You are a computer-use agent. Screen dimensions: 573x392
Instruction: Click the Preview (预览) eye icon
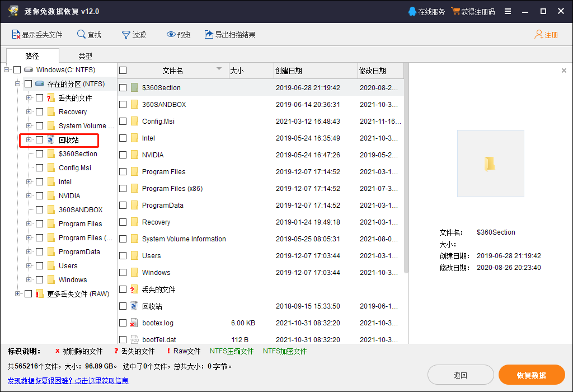click(x=171, y=34)
